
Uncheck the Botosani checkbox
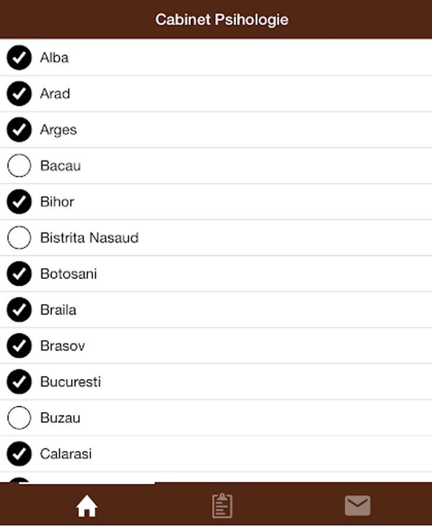coord(19,274)
